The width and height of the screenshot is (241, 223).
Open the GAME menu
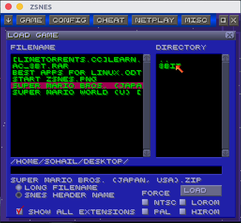tap(31, 20)
